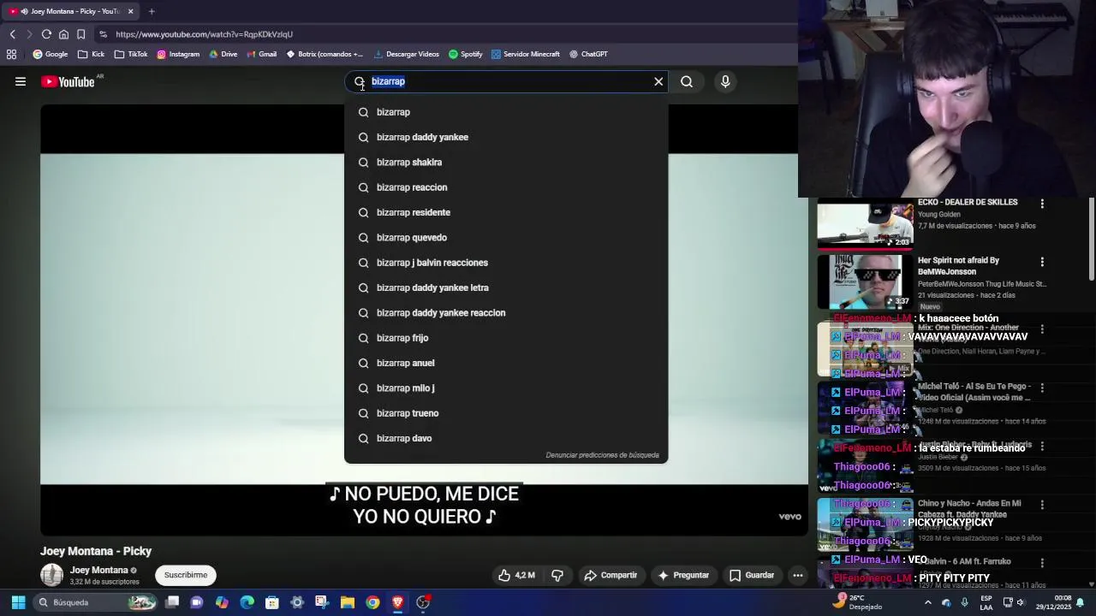Open the Descargar Videos bookmark
Screen dimensions: 1096x616
tap(407, 54)
